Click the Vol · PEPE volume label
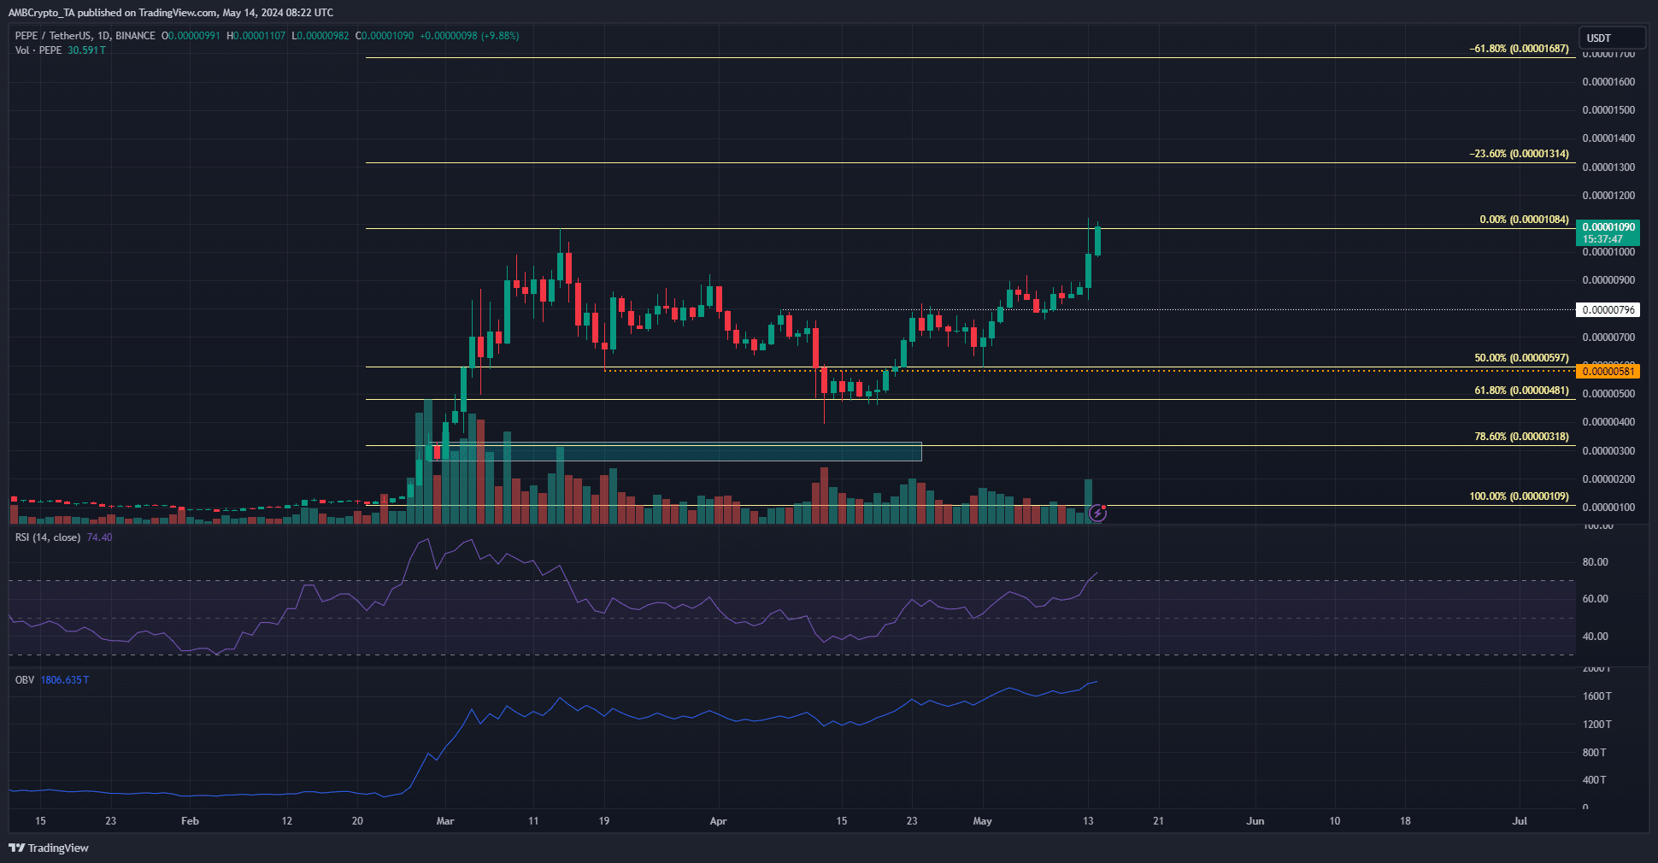This screenshot has width=1658, height=863. (x=38, y=50)
